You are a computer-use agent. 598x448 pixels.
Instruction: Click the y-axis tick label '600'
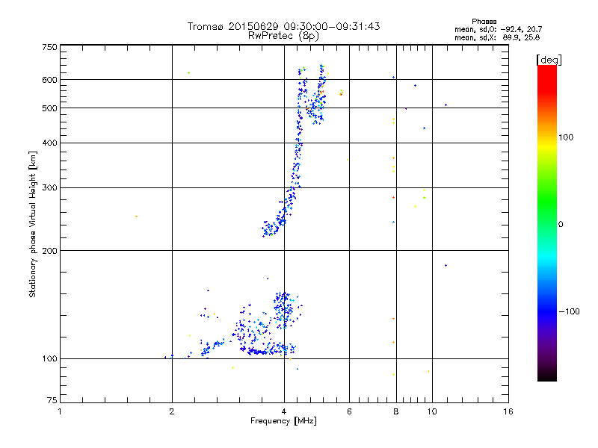tap(49, 80)
